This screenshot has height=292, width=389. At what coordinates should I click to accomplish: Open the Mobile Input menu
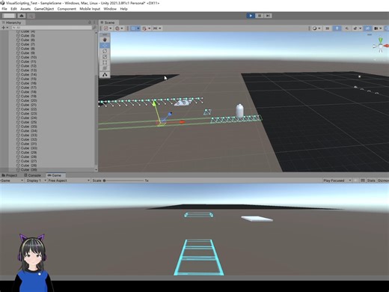click(90, 9)
